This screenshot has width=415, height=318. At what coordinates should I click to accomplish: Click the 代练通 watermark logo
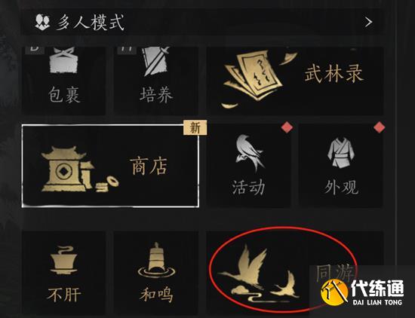361,292
